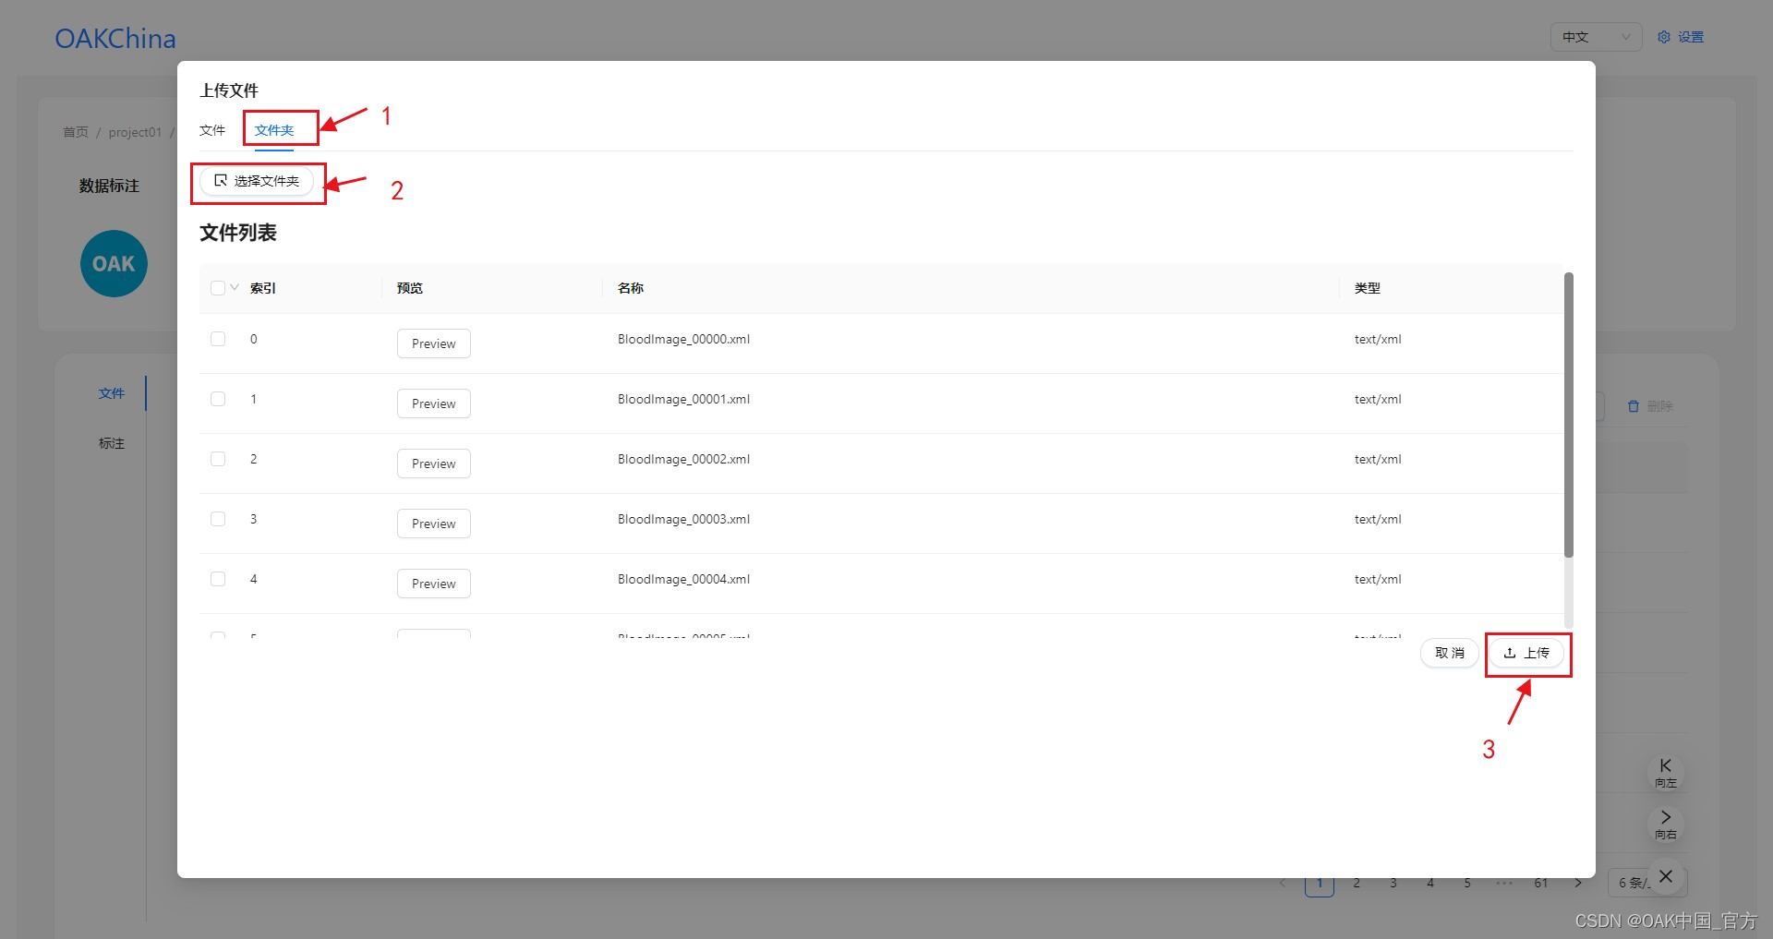Switch to the 文件夹 tab

click(274, 130)
